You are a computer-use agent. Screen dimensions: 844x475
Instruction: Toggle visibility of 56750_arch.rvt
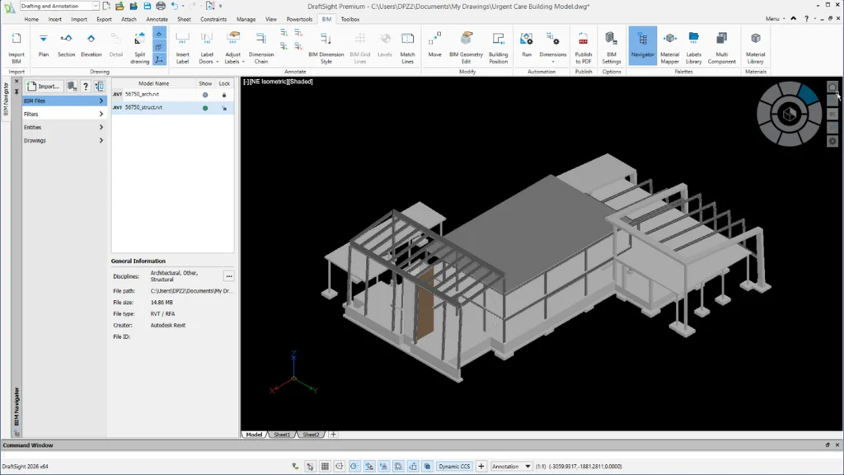click(205, 95)
